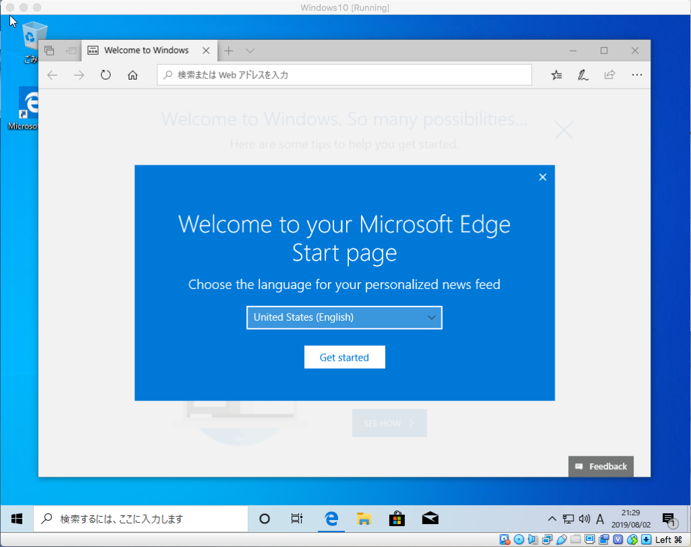Click the VirtualBox mouse integration icon

point(632,540)
